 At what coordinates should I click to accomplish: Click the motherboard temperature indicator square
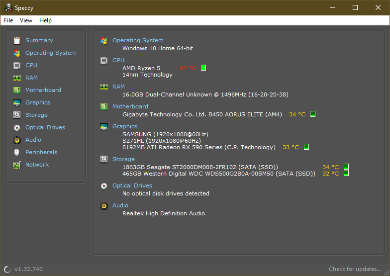point(313,114)
